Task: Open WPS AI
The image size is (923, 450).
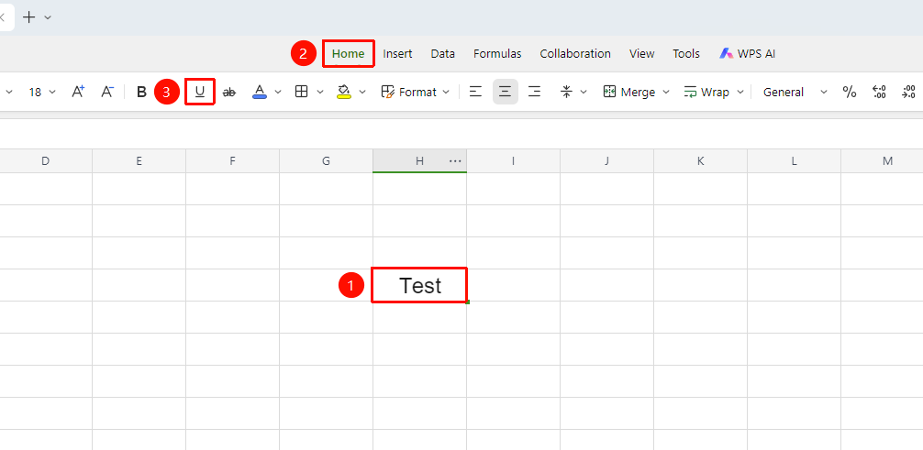Action: click(748, 53)
